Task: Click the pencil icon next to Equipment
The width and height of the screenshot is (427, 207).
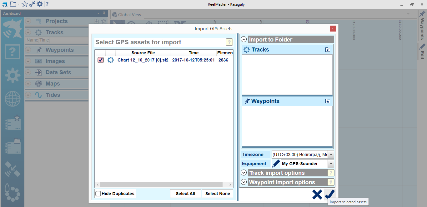Action: [x=276, y=164]
